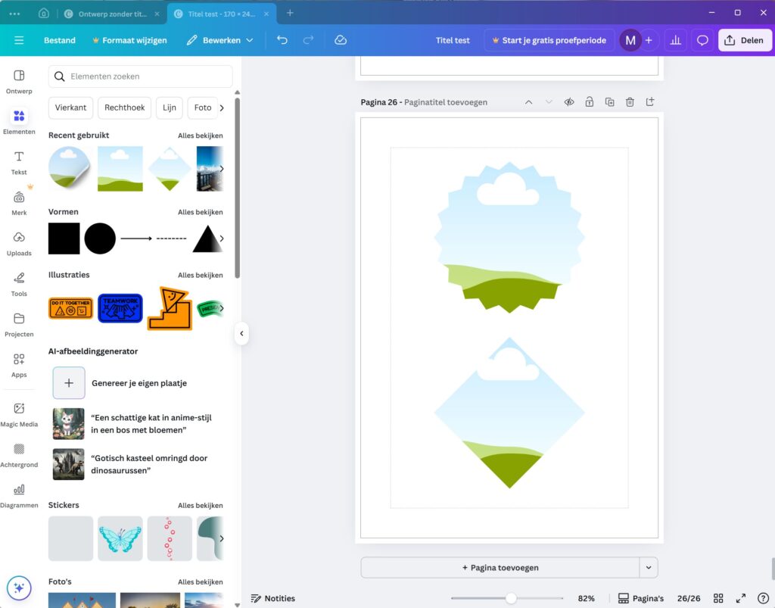
Task: Expand the Bewerken dropdown
Action: 220,40
